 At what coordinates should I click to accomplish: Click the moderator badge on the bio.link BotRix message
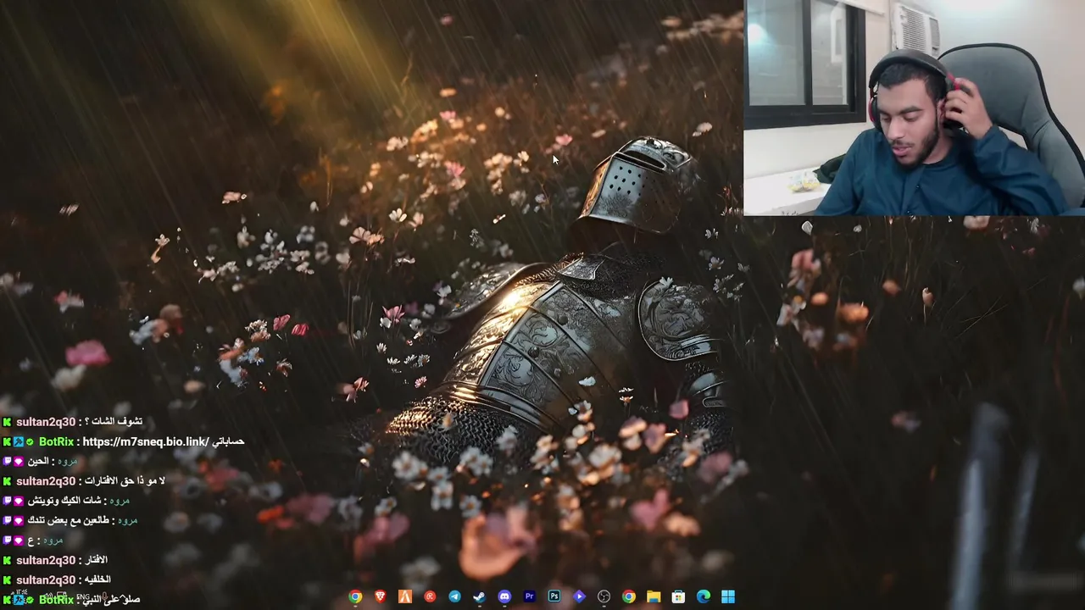tap(18, 441)
